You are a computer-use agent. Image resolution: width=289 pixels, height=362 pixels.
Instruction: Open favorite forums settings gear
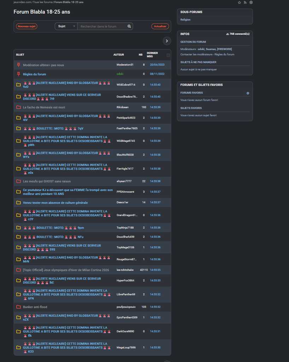point(248,93)
